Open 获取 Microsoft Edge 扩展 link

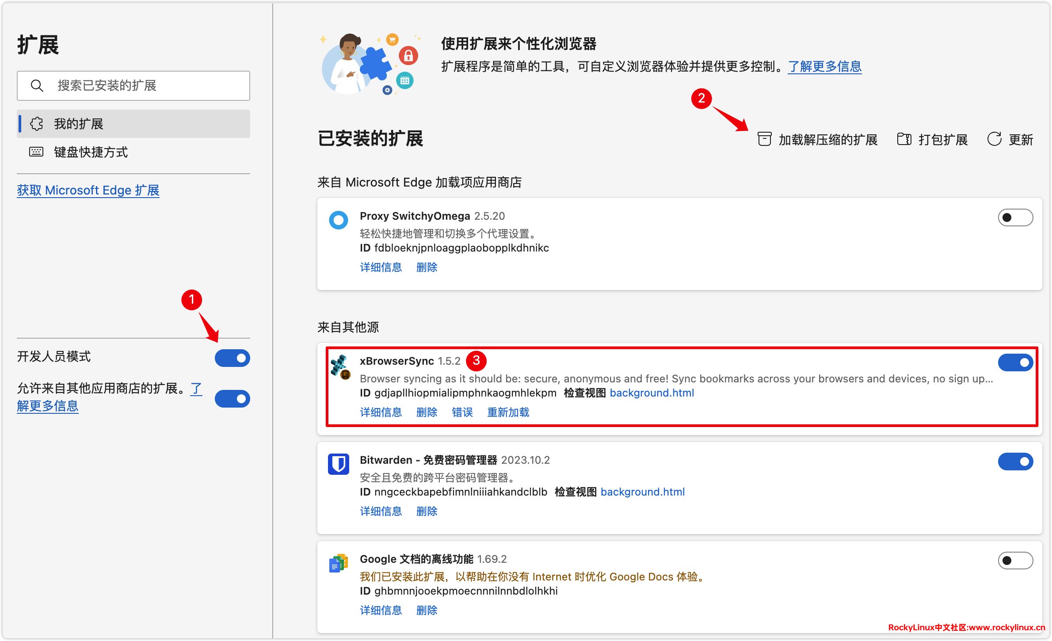point(88,191)
